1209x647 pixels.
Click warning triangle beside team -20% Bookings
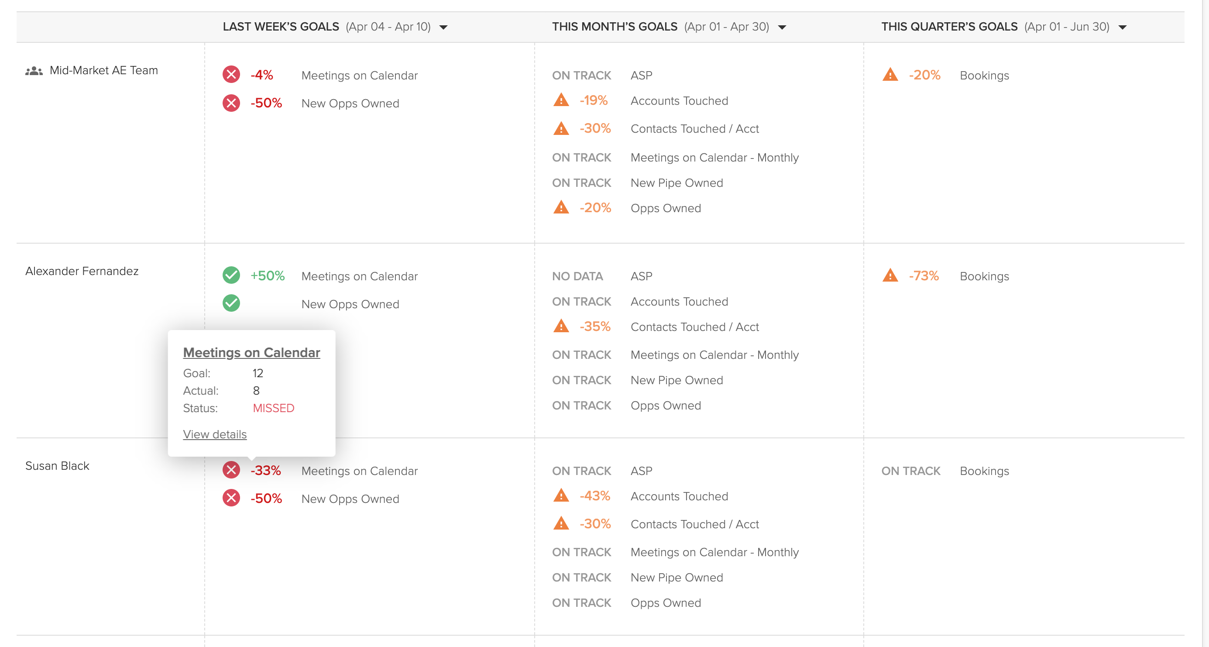coord(890,75)
